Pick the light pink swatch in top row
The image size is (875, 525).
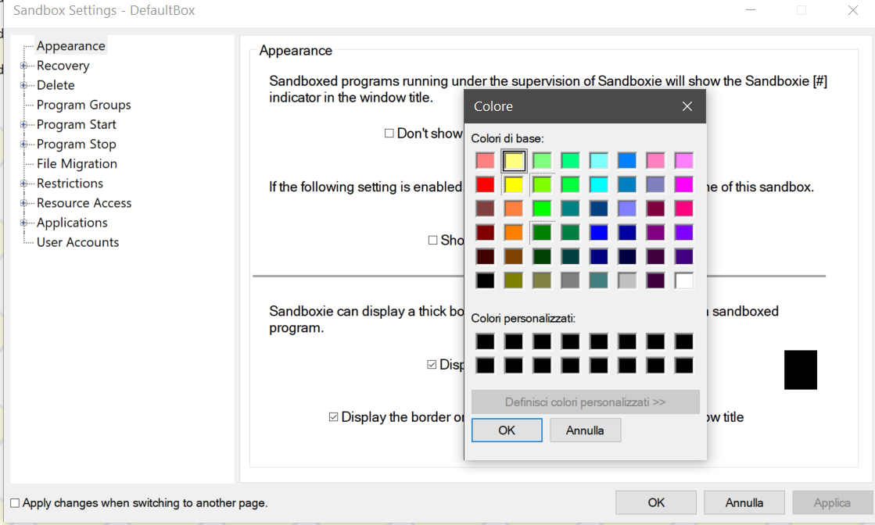click(x=656, y=160)
